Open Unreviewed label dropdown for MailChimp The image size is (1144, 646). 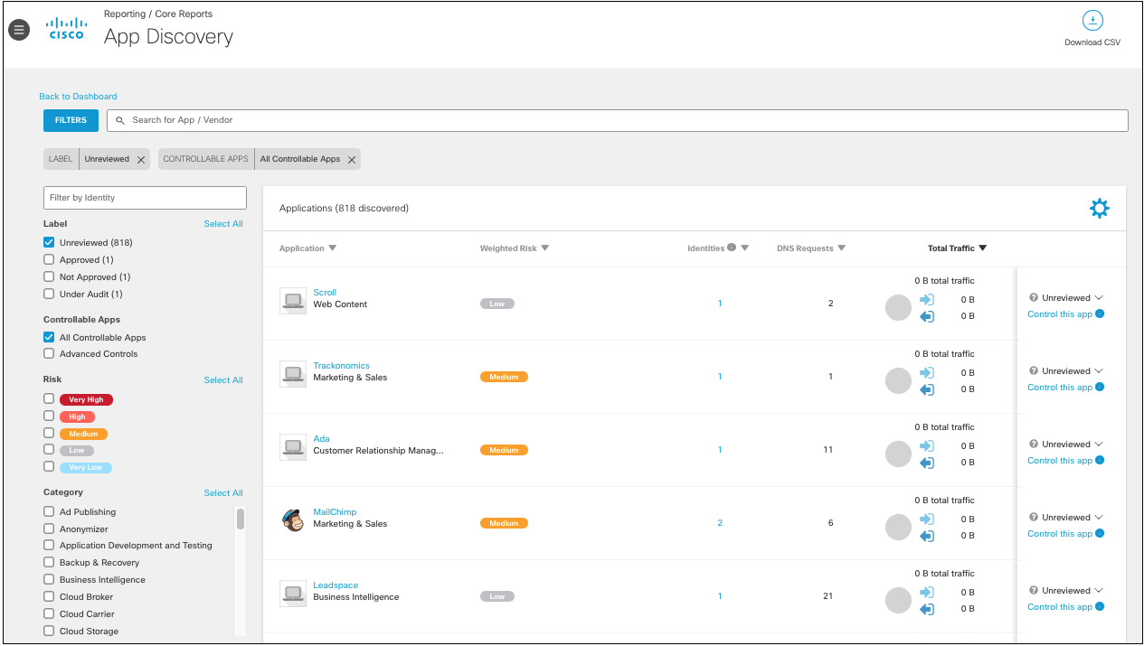pyautogui.click(x=1073, y=517)
